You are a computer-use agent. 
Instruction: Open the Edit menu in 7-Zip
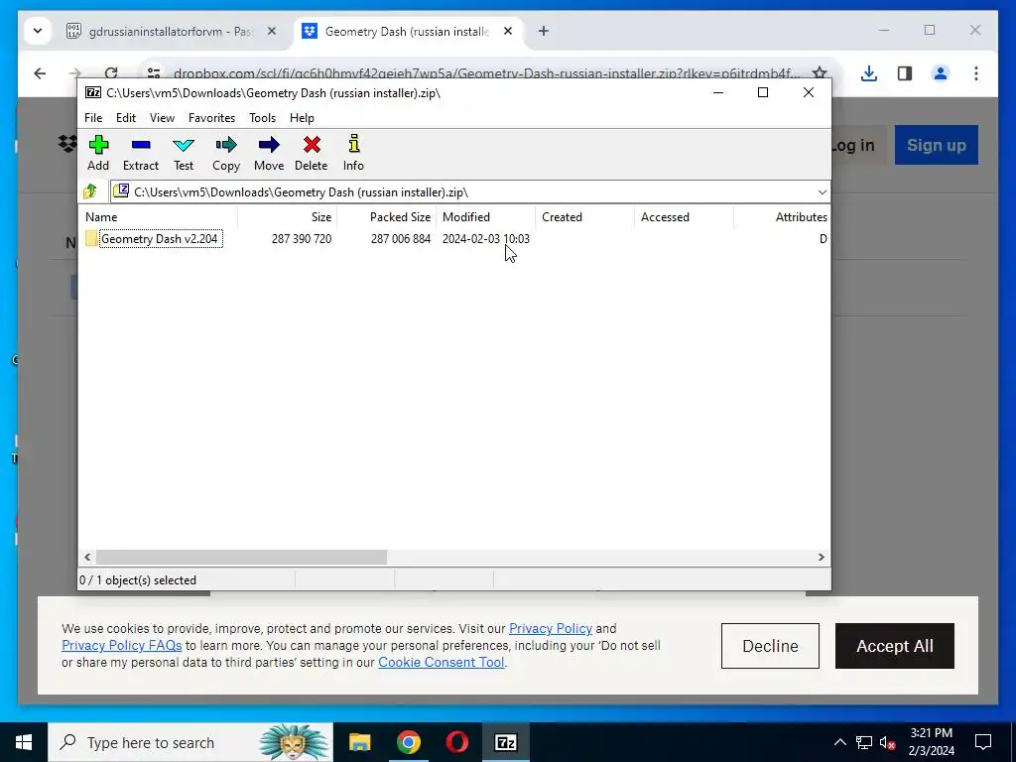pos(126,118)
